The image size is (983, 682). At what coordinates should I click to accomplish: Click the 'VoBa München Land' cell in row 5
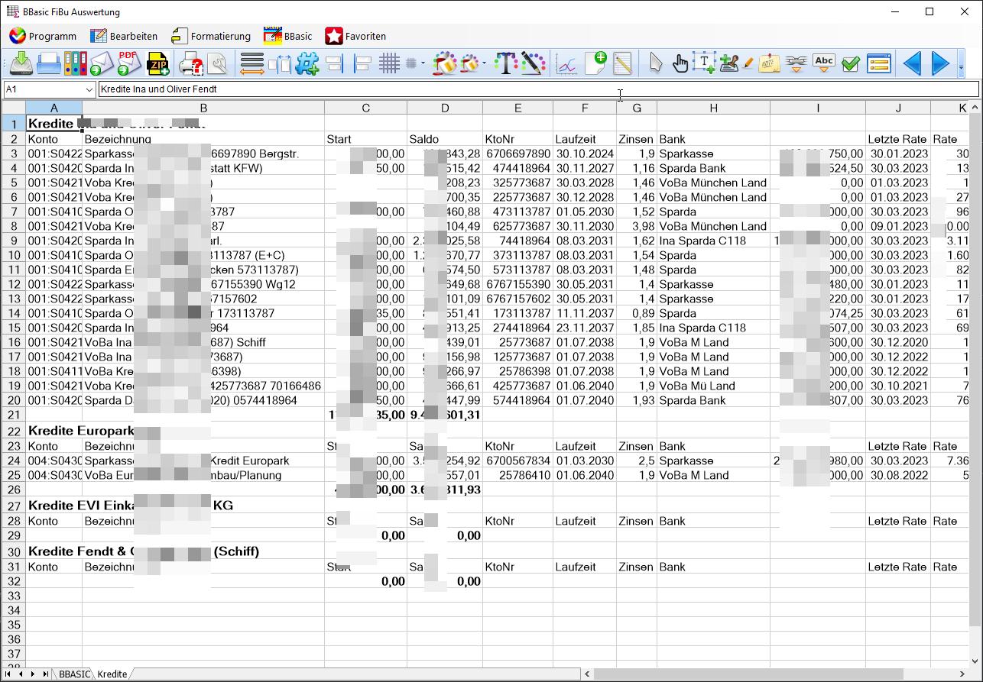click(712, 183)
